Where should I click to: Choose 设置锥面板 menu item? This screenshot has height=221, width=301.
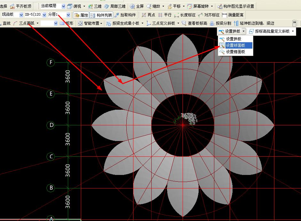(235, 52)
